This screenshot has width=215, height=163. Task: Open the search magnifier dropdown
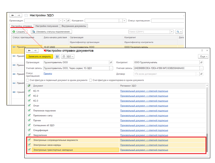pyautogui.click(x=179, y=32)
